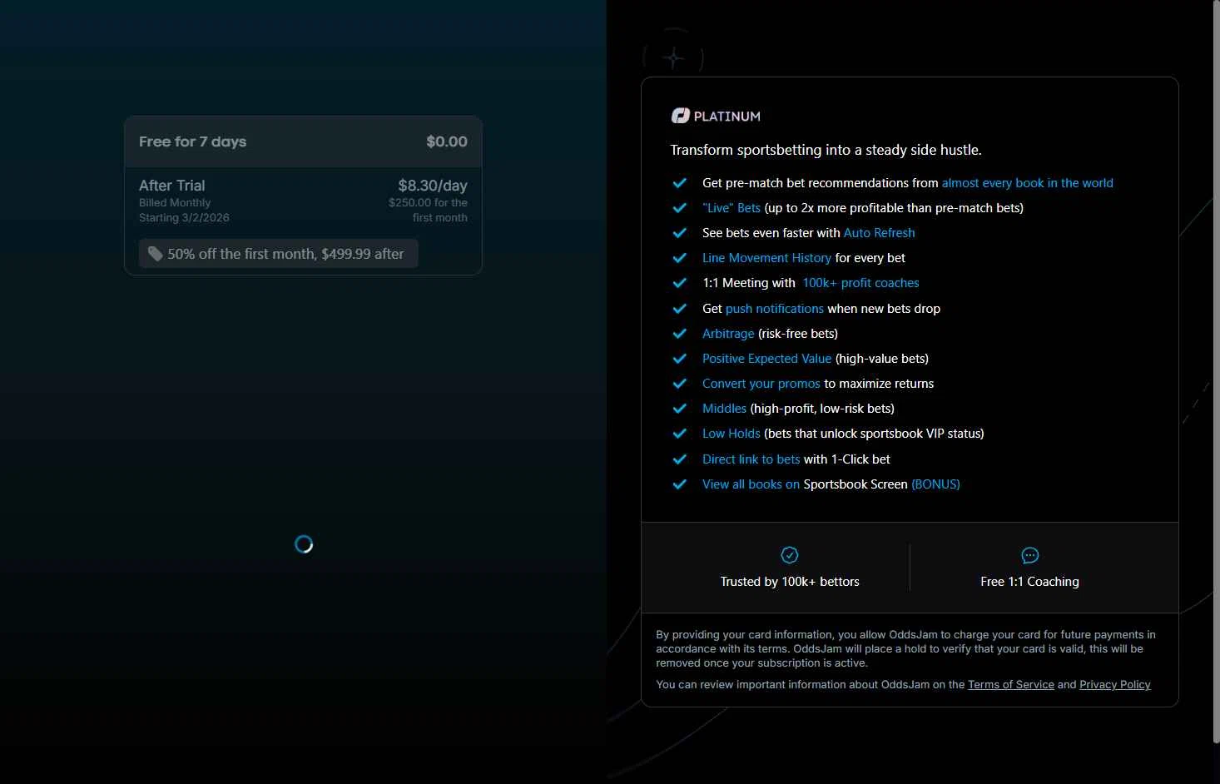Click checkmark beside View all books
This screenshot has height=784, width=1220.
pos(680,484)
